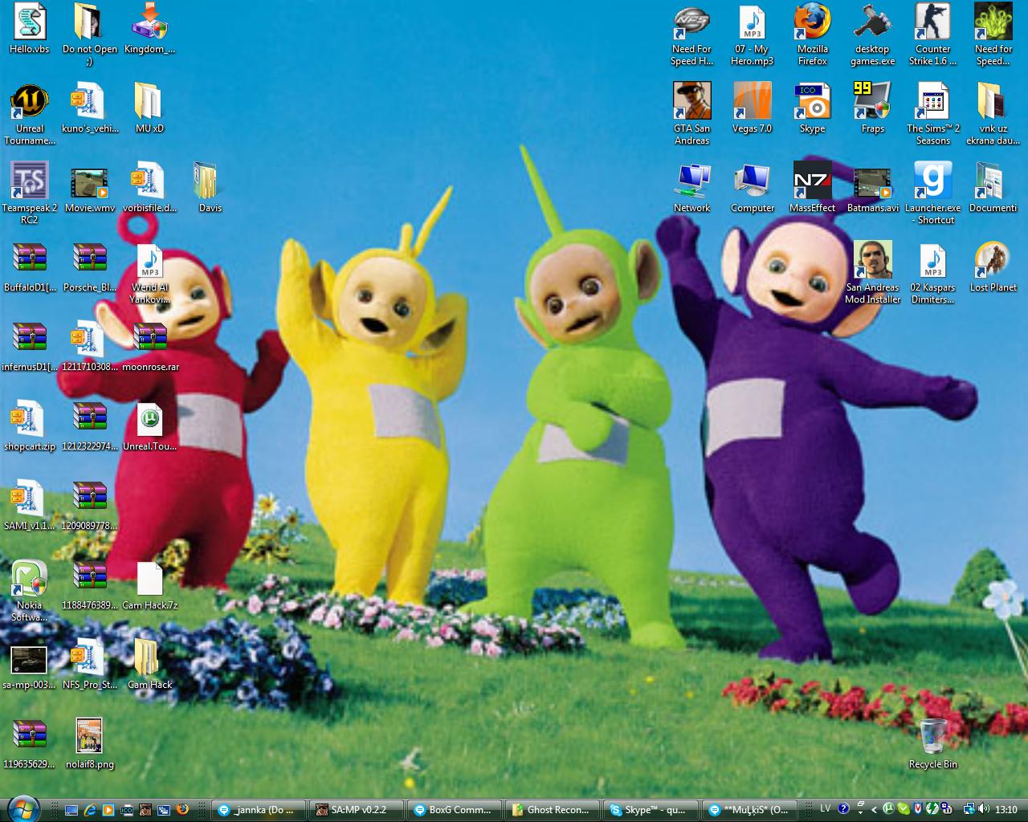Click the uTorrent tray icon
Screen dimensions: 1028x822
pyautogui.click(x=888, y=809)
